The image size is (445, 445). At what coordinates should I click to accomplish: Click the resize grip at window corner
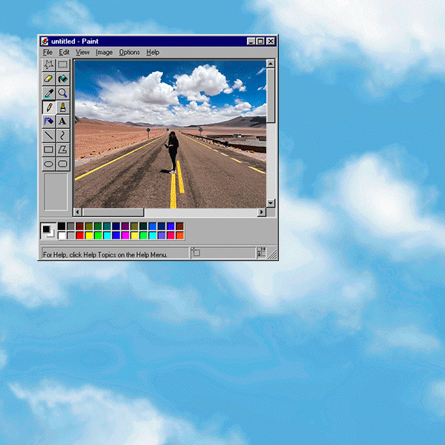pos(273,254)
